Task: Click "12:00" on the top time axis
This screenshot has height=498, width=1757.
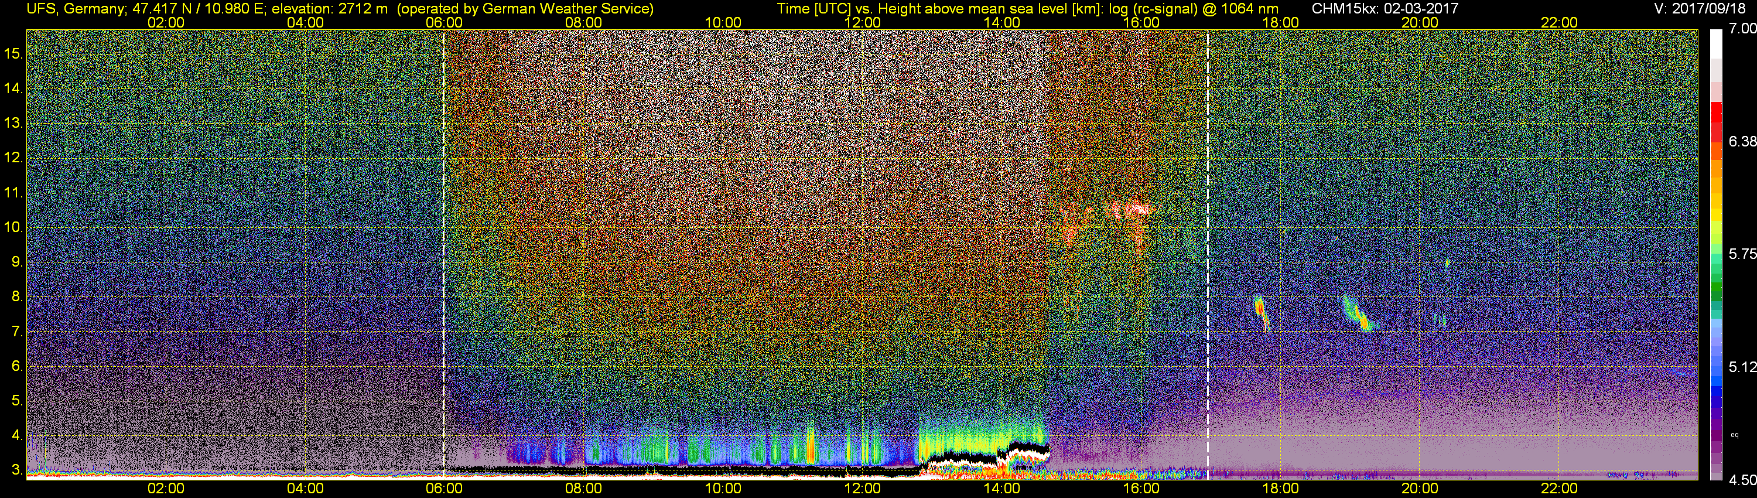Action: (862, 22)
